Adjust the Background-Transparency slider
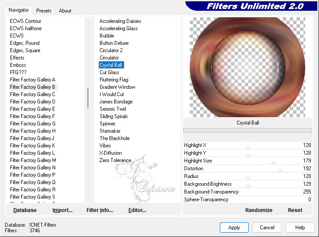The image size is (319, 237). point(247,192)
